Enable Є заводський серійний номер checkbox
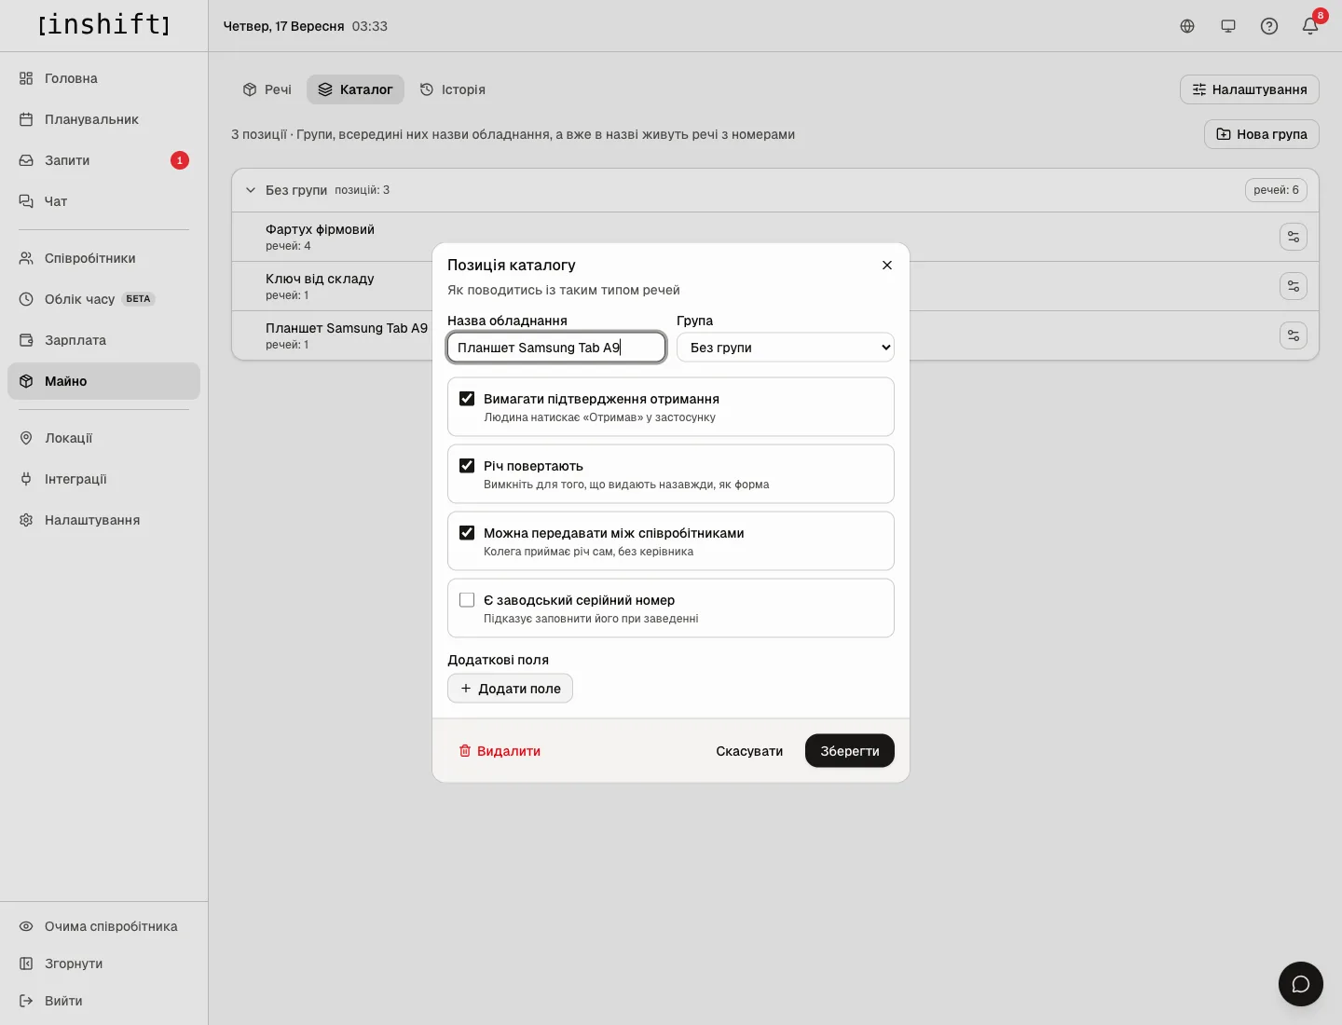The height and width of the screenshot is (1025, 1342). (467, 600)
